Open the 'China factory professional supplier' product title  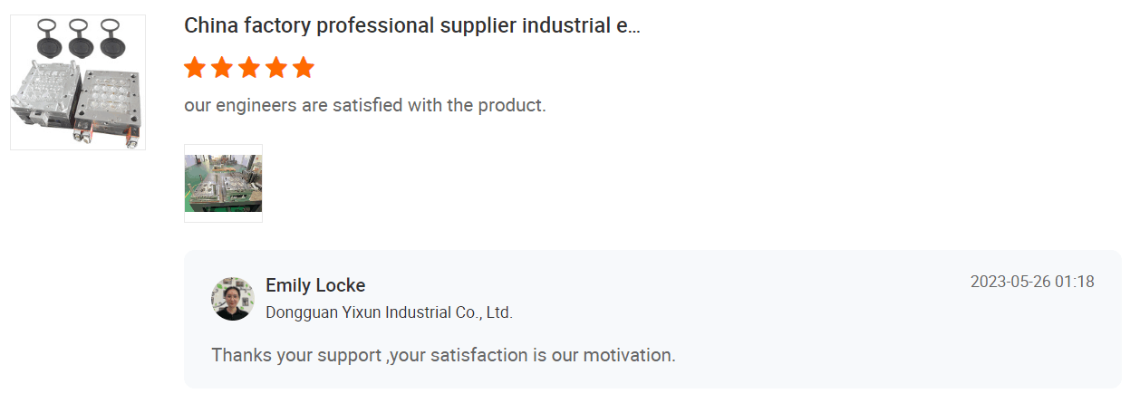pos(411,25)
